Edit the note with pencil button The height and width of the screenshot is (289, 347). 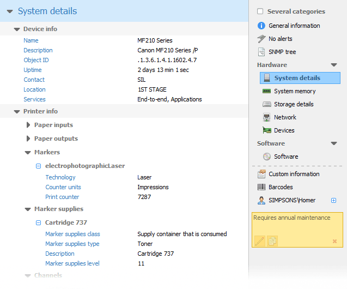[259, 240]
